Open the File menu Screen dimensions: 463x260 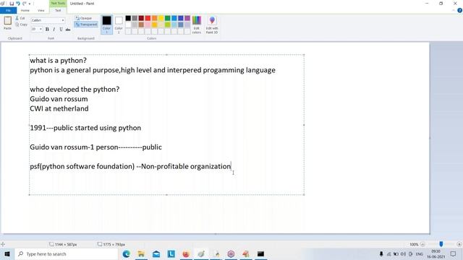pos(8,10)
